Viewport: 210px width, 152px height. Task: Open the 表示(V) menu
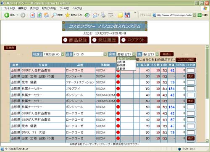34,8
